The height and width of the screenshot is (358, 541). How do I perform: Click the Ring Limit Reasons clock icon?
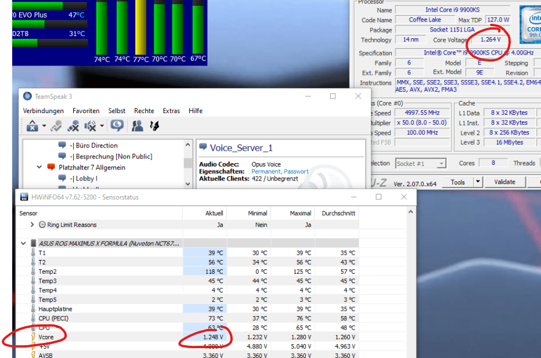click(42, 225)
